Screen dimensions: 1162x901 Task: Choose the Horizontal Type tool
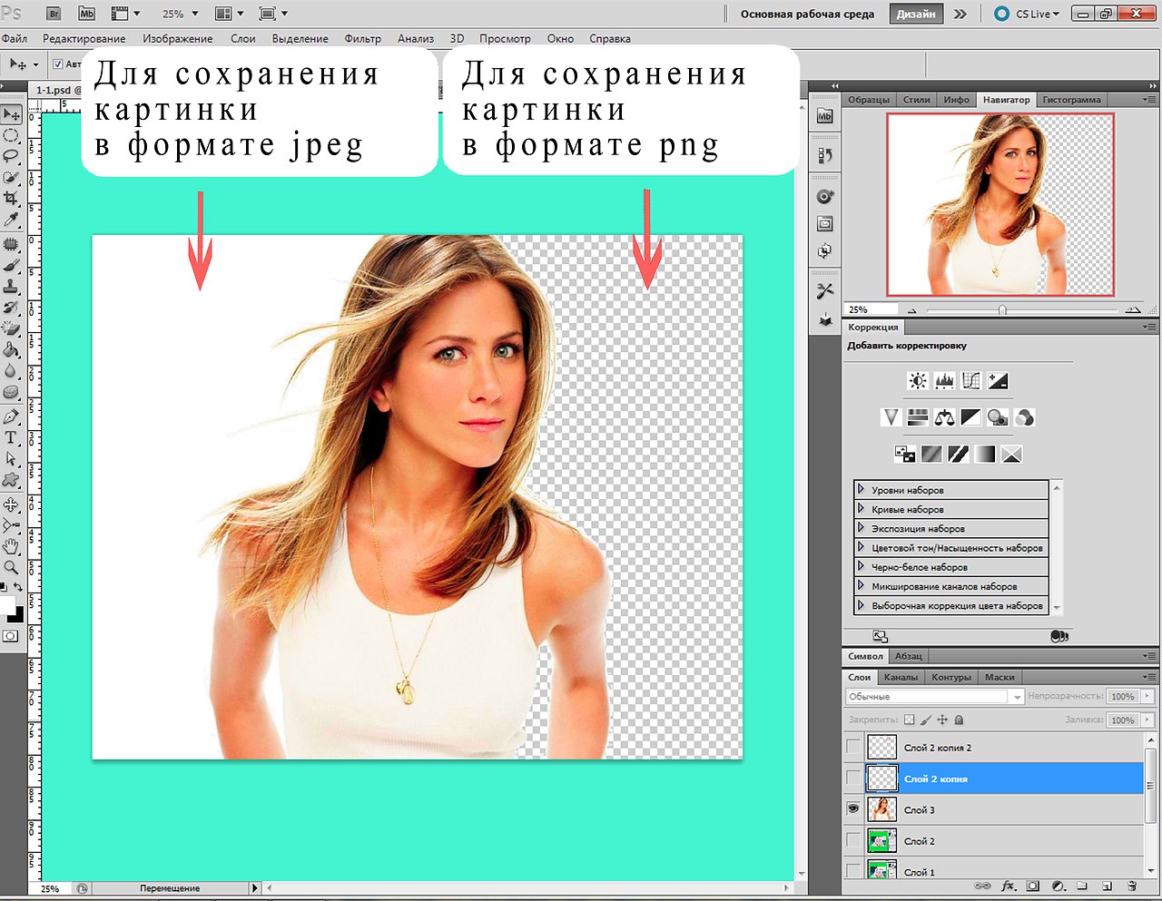click(x=11, y=437)
